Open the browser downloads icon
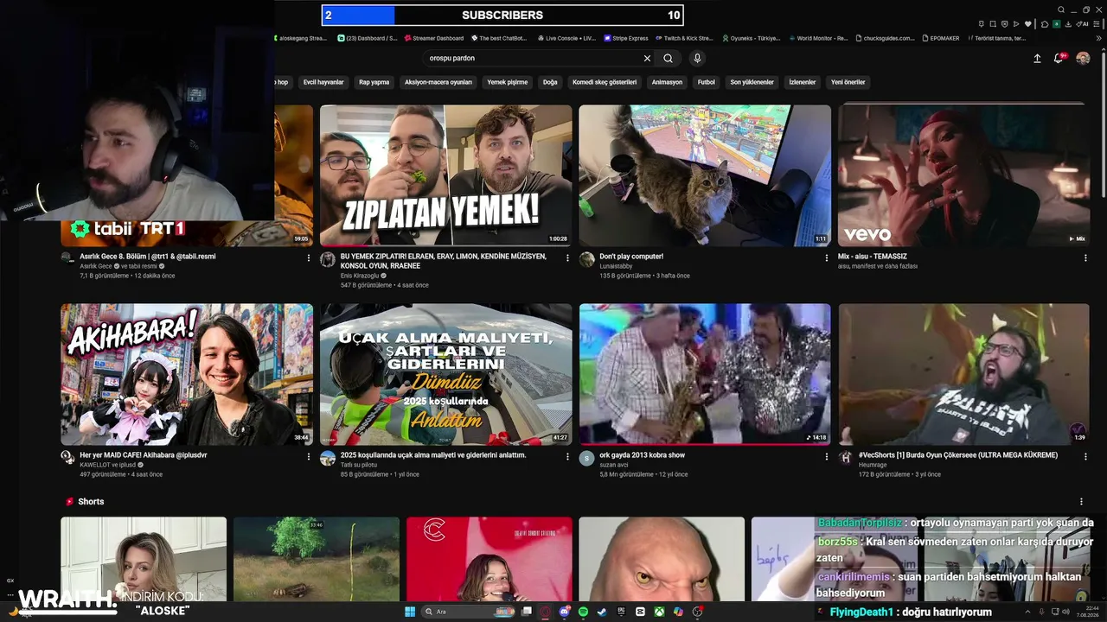 tap(1069, 24)
